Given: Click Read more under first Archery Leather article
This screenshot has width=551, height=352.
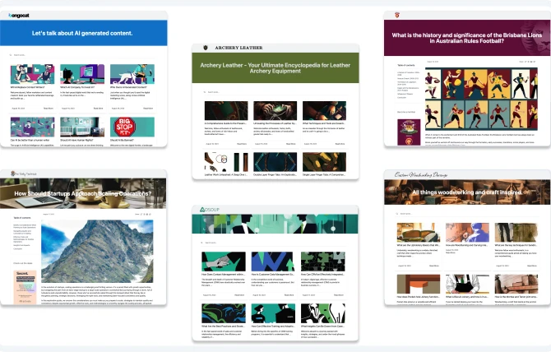Looking at the screenshot, I should (x=242, y=144).
